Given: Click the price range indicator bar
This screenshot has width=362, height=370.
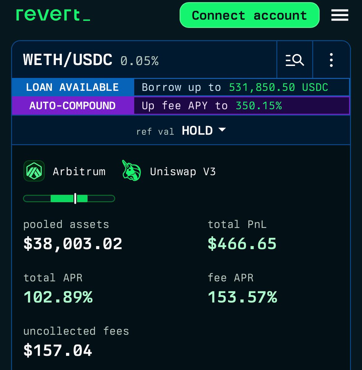Looking at the screenshot, I should click(69, 199).
